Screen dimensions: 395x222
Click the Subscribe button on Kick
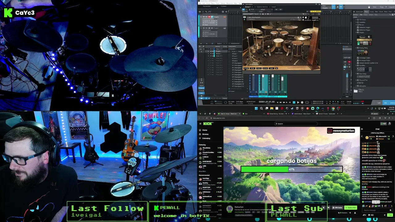click(x=351, y=208)
